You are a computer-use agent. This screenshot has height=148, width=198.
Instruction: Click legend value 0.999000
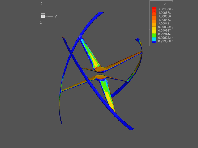165,41
